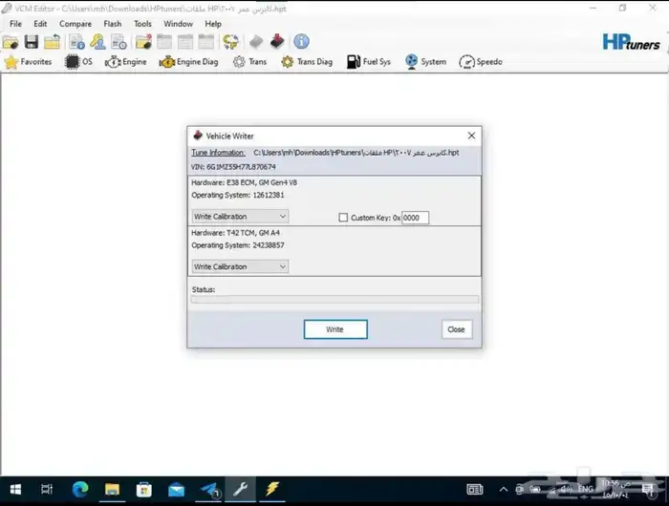Open the Trans parameters section
Viewport: 669px width, 506px height.
coord(250,62)
